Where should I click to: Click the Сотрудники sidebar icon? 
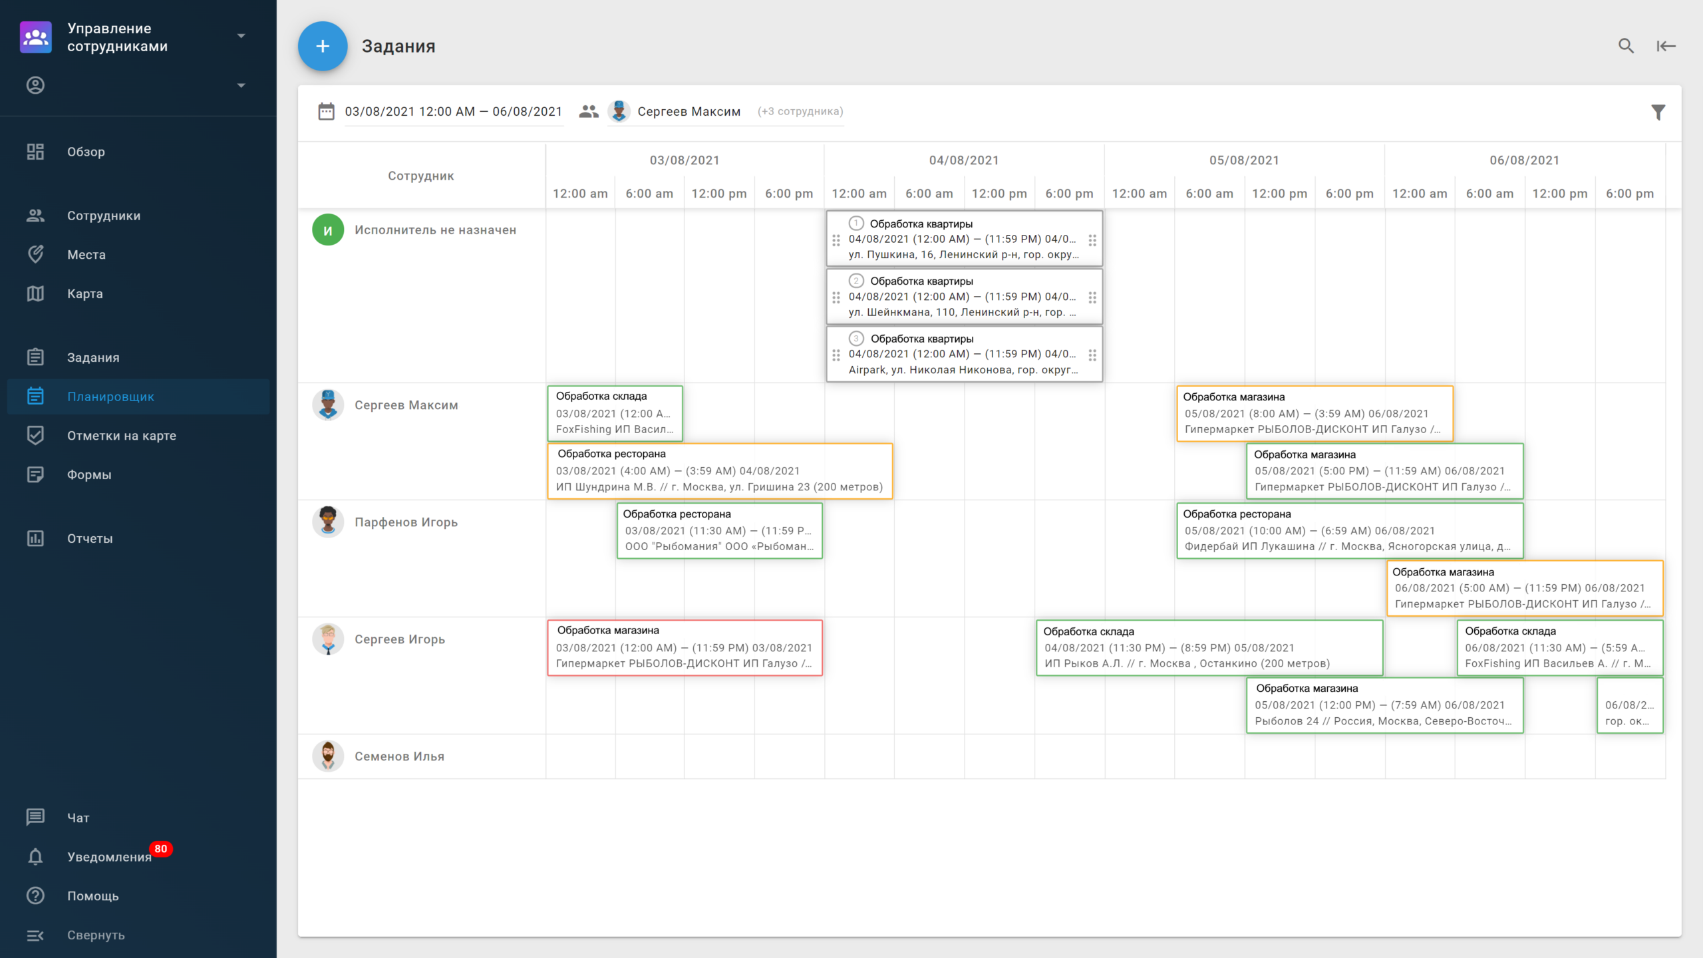tap(34, 216)
